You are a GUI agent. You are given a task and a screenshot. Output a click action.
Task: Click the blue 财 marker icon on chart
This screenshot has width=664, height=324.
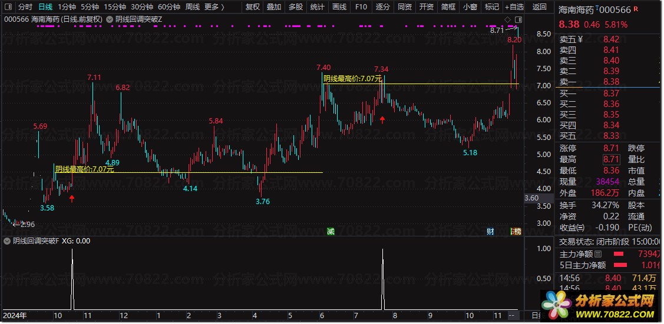490,231
